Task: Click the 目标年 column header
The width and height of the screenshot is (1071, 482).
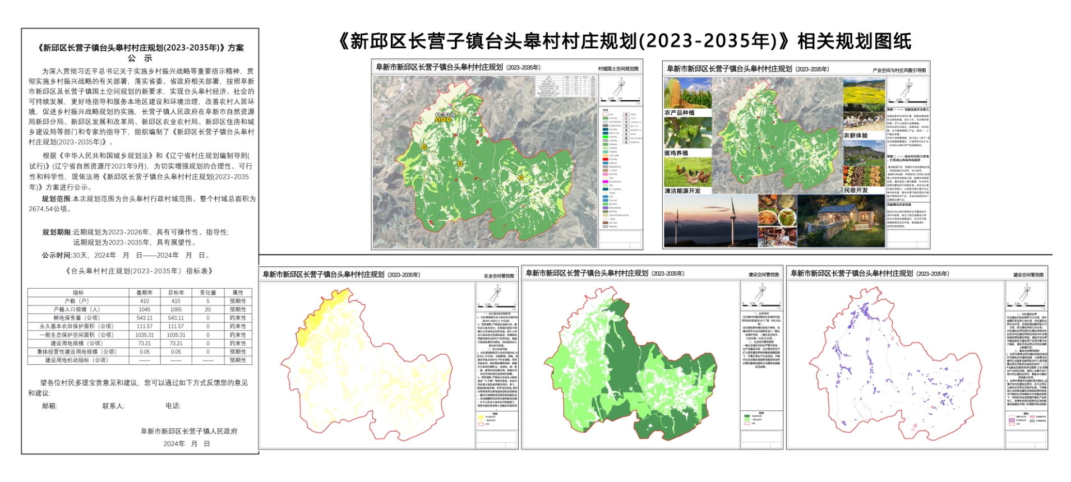Action: pos(176,293)
